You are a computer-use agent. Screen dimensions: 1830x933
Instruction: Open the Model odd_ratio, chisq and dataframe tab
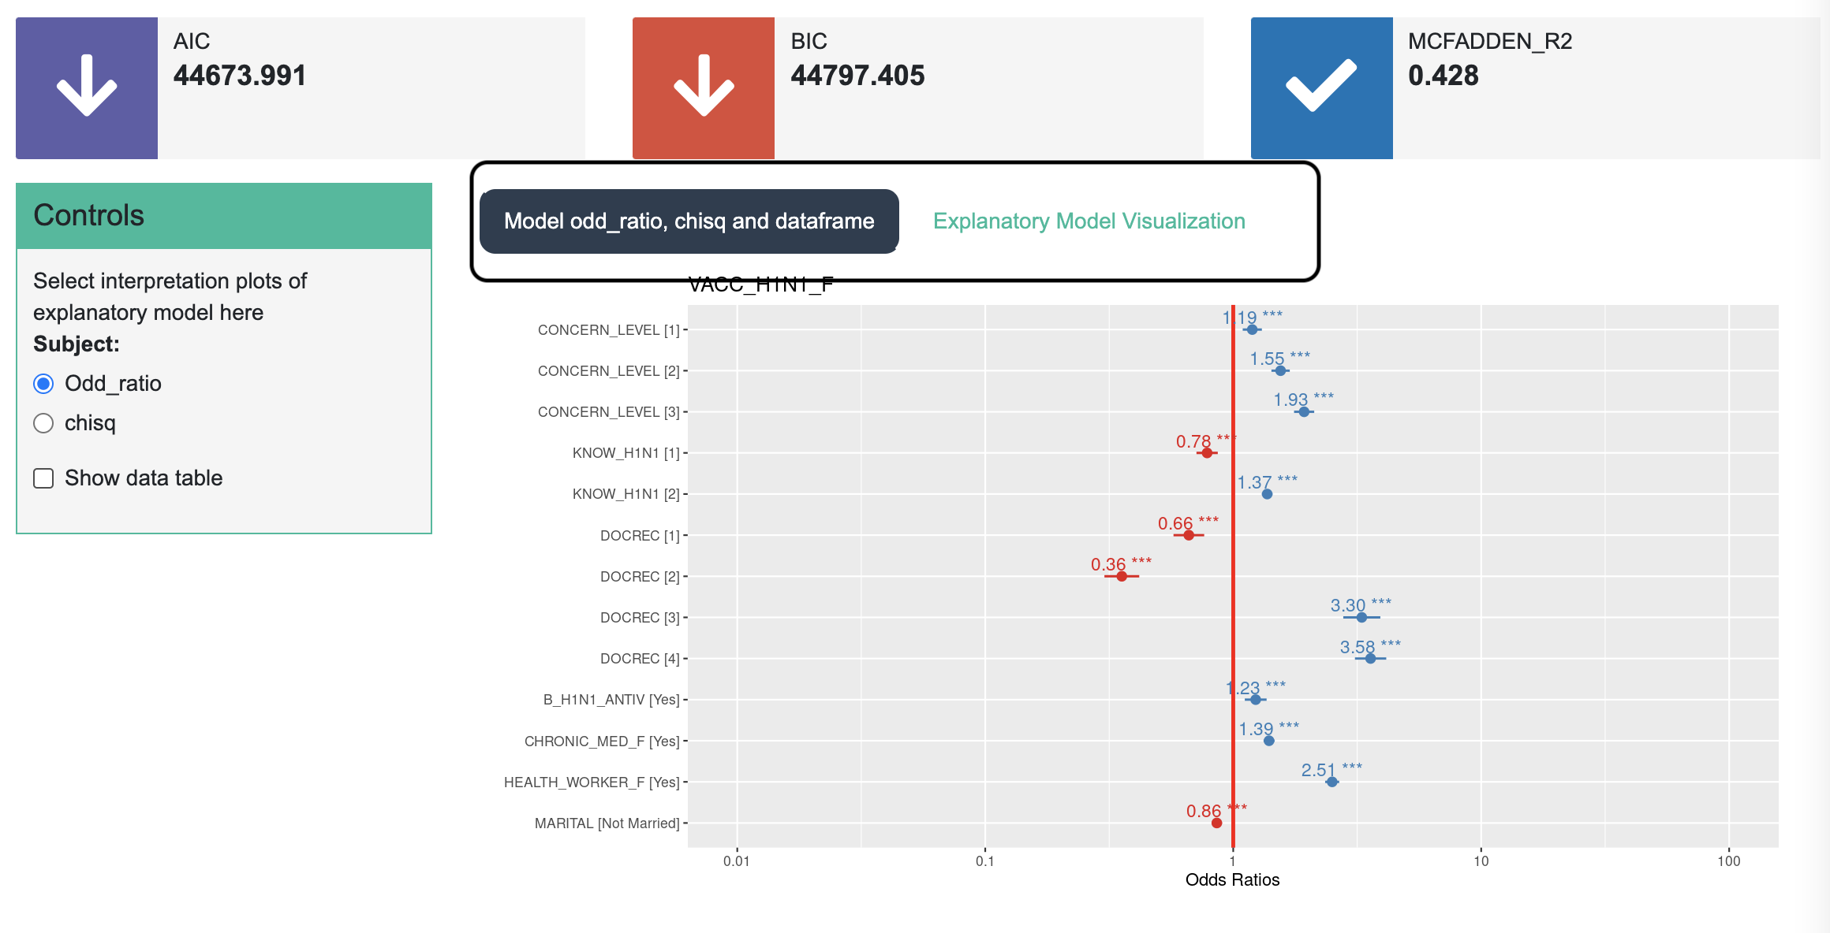pos(689,221)
